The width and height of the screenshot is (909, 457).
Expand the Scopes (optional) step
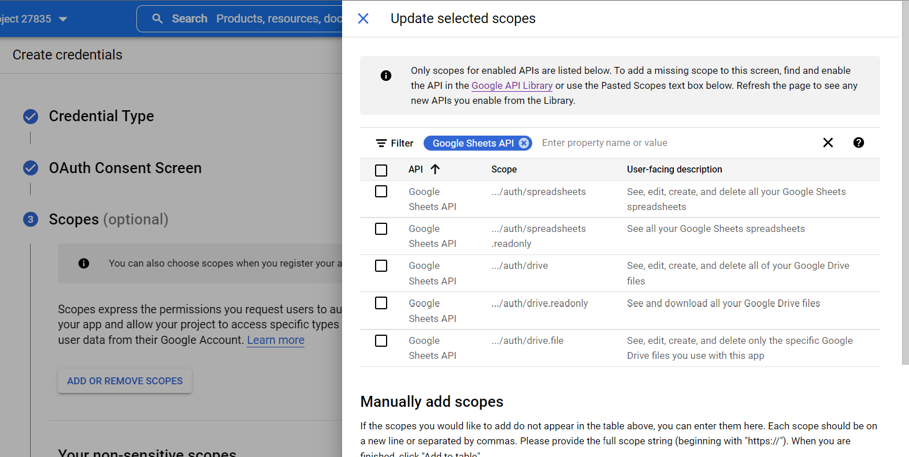coord(108,219)
